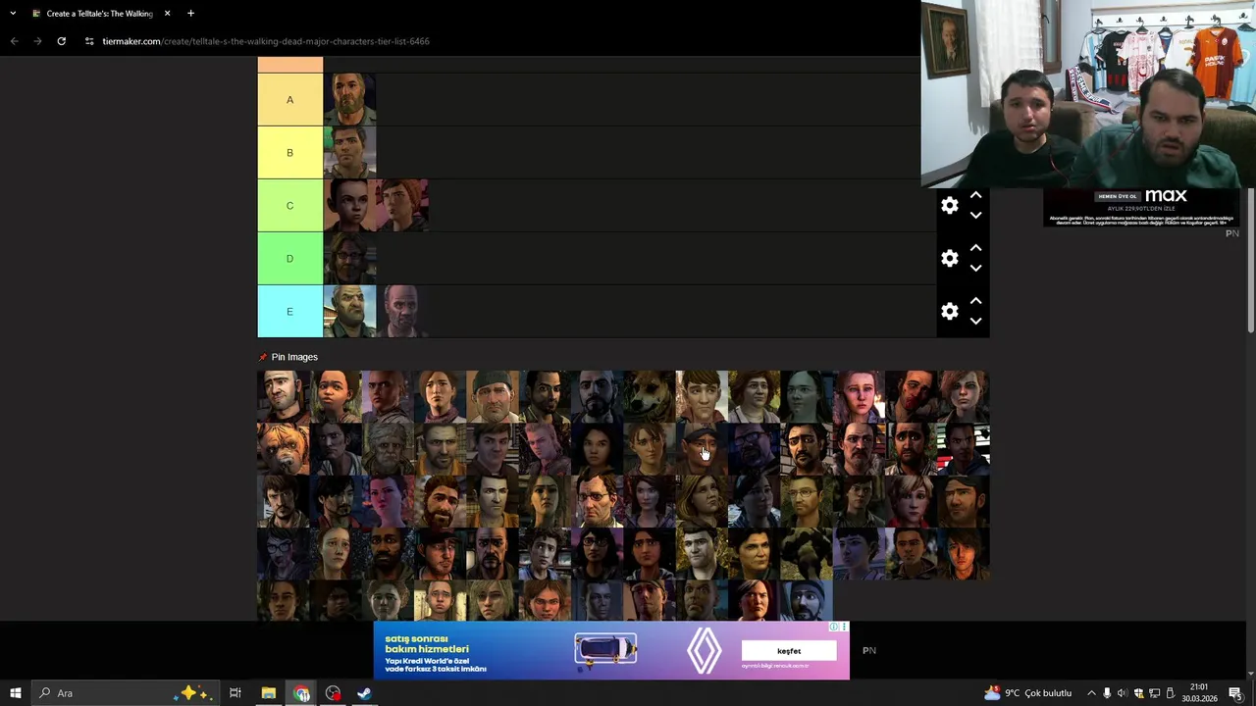Image resolution: width=1256 pixels, height=706 pixels.
Task: Select the character image in tier A
Action: (349, 100)
